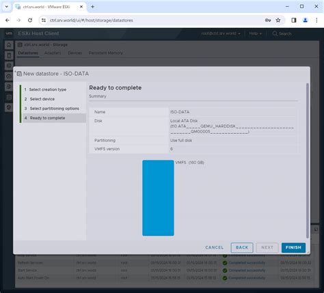Click the blue VMFS partition block
This screenshot has height=293, width=324.
point(158,198)
